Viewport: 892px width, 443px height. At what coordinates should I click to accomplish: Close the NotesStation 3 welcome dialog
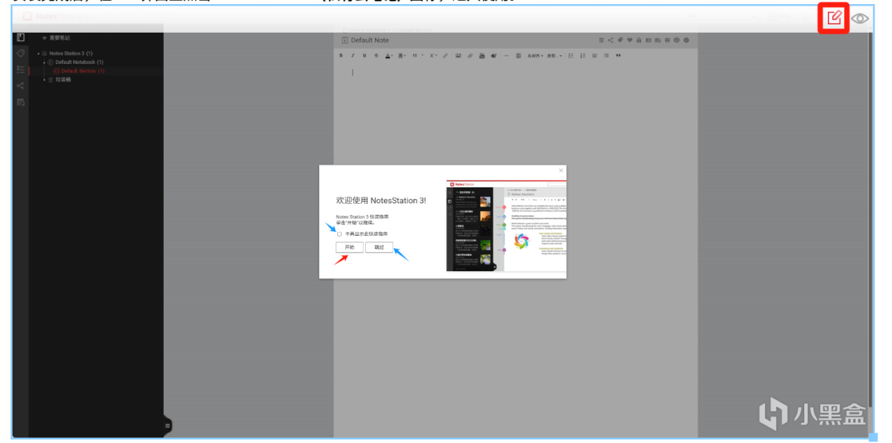point(561,170)
